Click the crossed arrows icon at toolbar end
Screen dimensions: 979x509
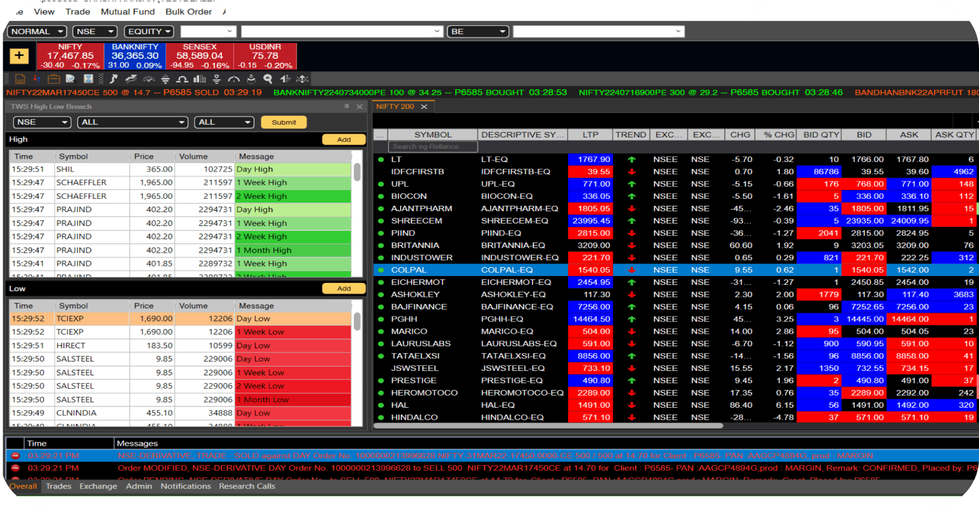tap(302, 79)
